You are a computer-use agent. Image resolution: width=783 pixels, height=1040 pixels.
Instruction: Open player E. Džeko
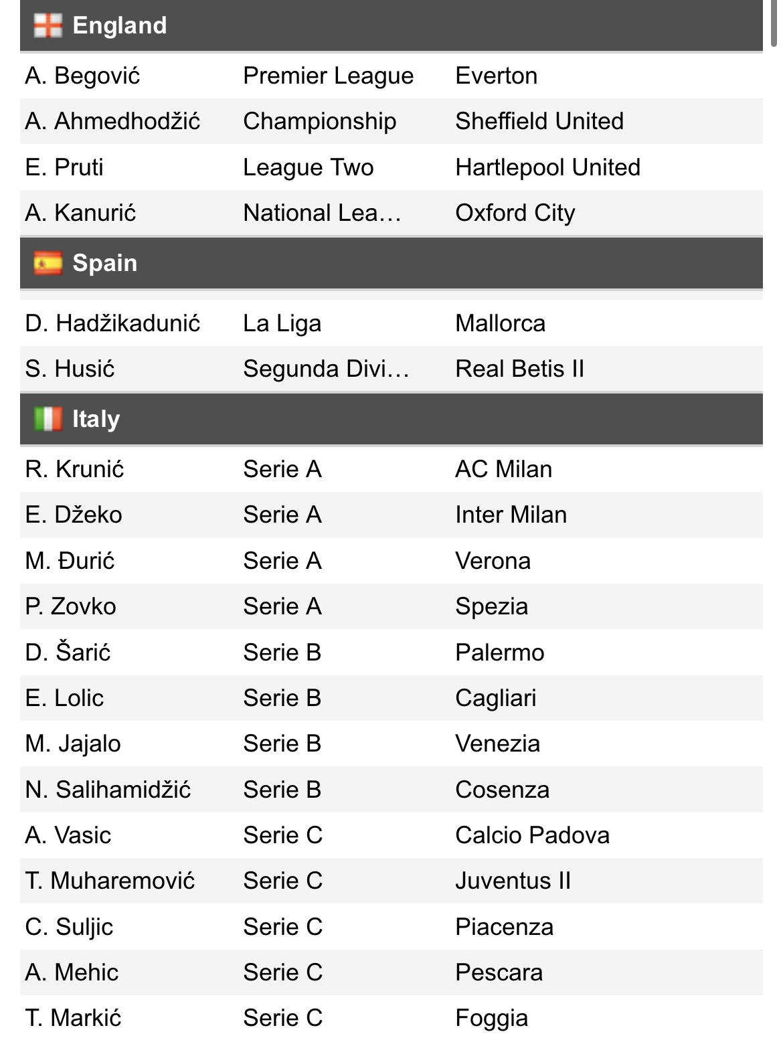[74, 515]
